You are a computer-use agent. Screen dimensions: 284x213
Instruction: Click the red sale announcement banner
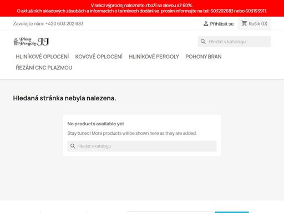click(x=142, y=8)
